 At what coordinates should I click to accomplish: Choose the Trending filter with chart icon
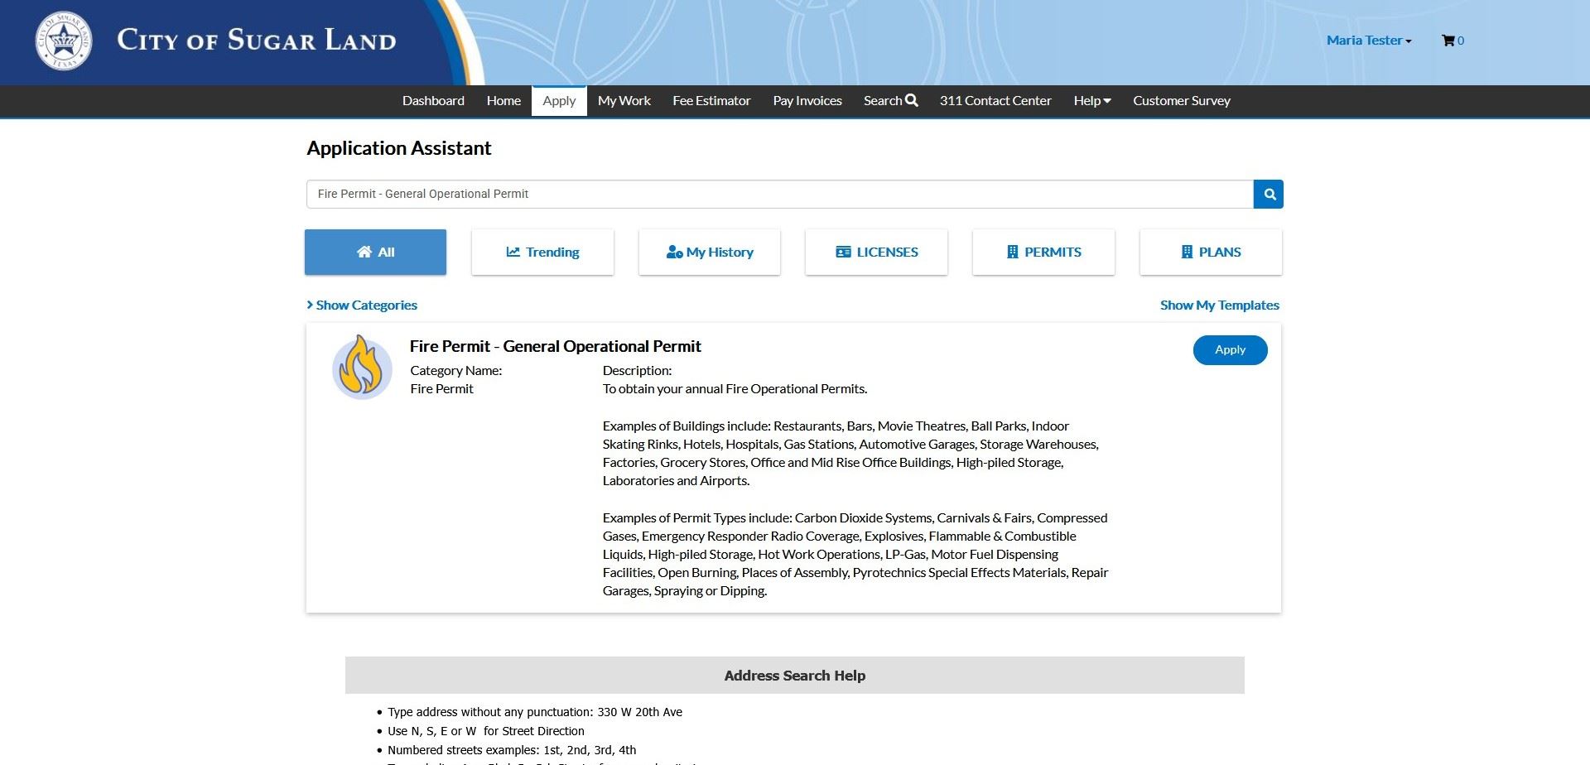click(542, 253)
